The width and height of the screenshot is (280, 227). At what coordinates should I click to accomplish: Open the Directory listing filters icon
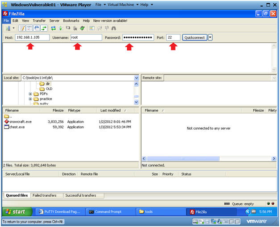click(92, 28)
